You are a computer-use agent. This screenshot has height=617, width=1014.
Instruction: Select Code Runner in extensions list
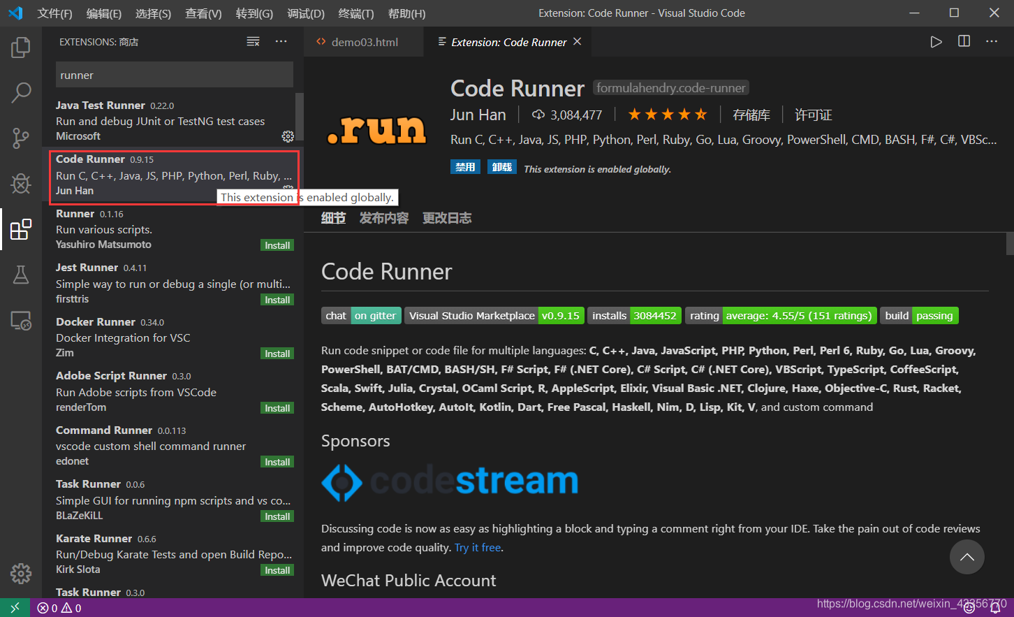pos(173,175)
